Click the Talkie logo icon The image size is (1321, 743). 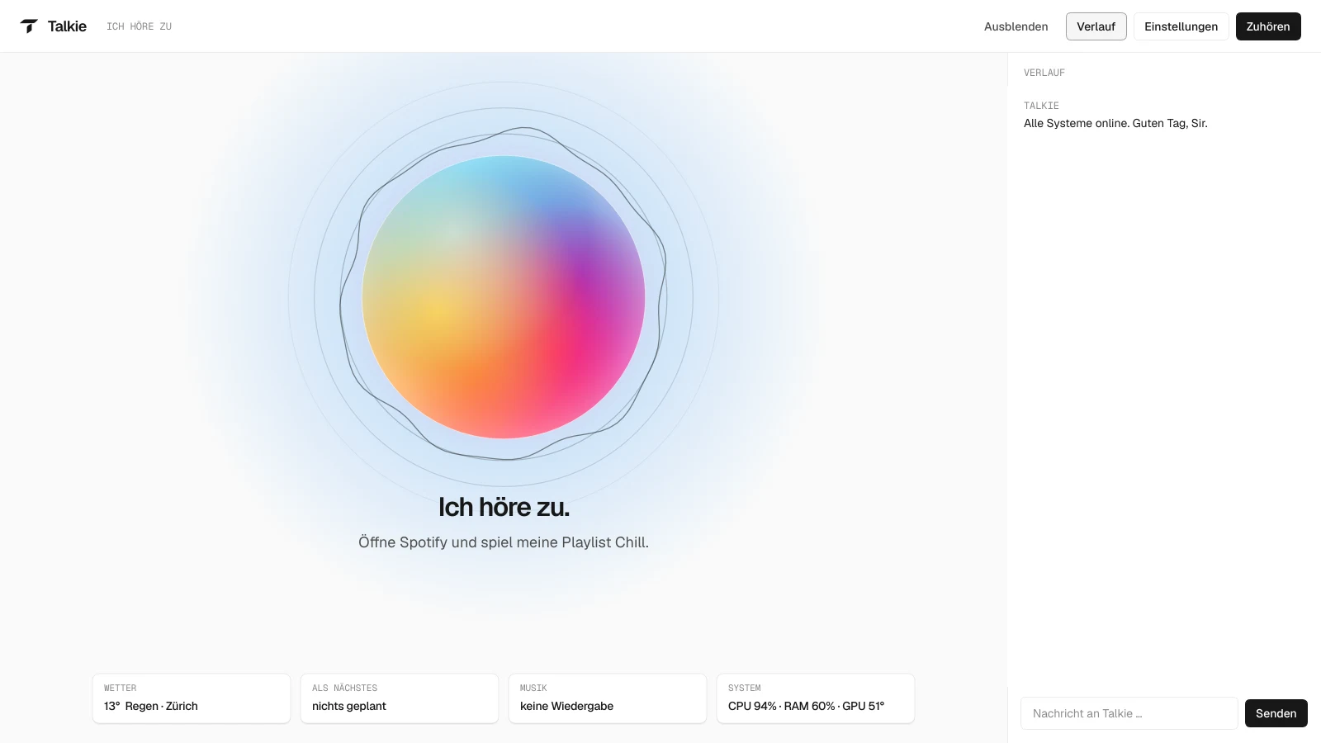[x=29, y=26]
